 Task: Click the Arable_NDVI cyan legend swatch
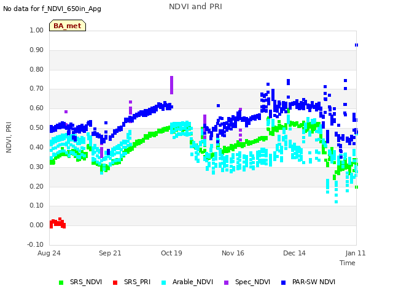164,282
